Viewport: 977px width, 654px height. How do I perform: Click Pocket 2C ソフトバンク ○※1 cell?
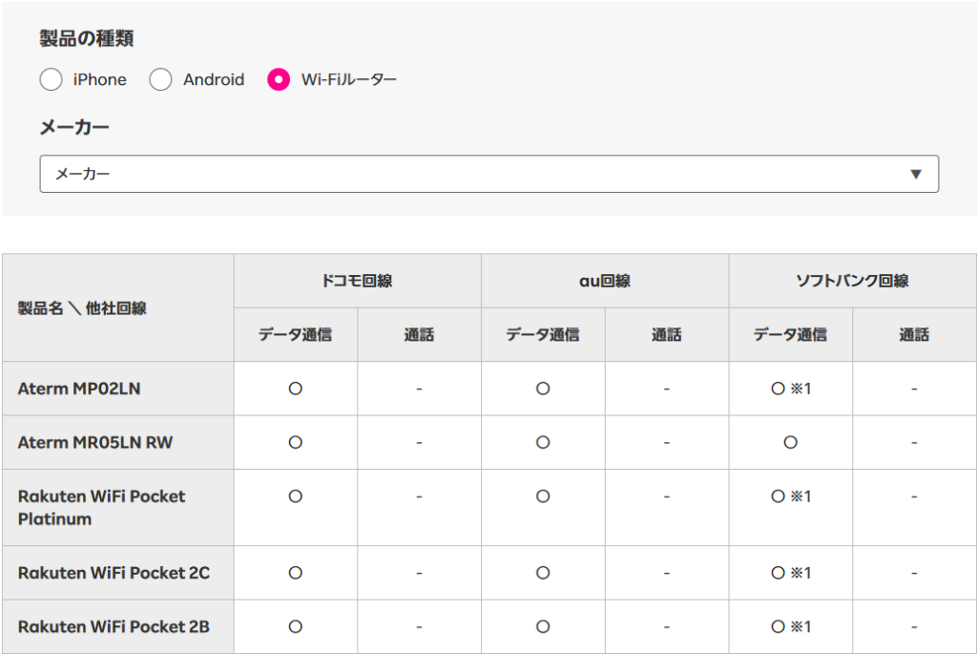[791, 572]
